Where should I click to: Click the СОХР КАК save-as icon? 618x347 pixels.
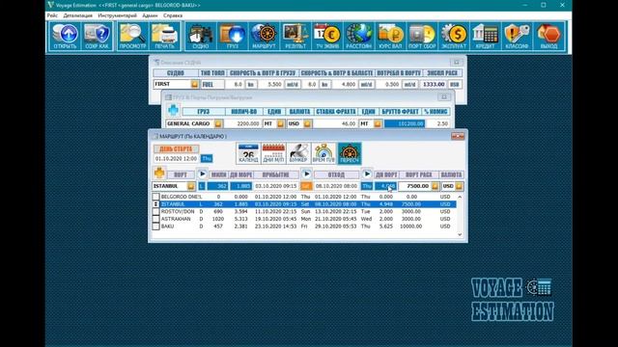click(97, 37)
